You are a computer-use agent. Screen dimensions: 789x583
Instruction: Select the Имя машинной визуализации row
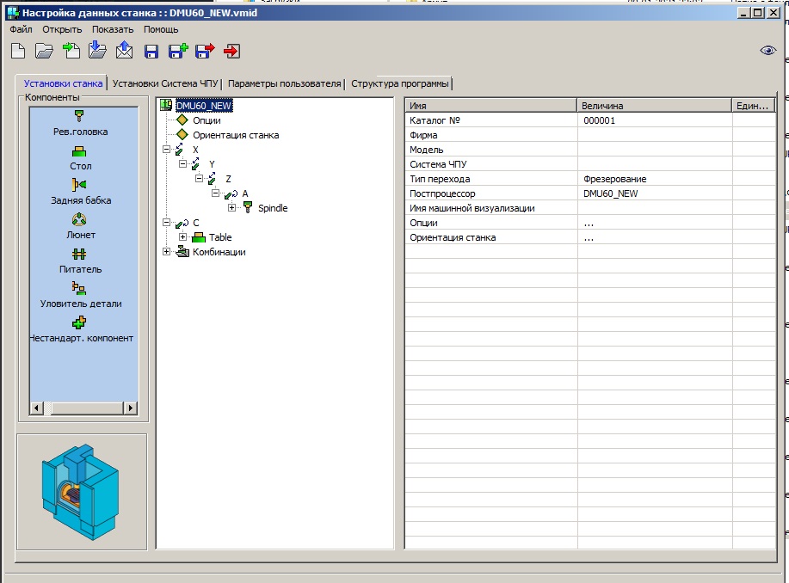coord(589,208)
